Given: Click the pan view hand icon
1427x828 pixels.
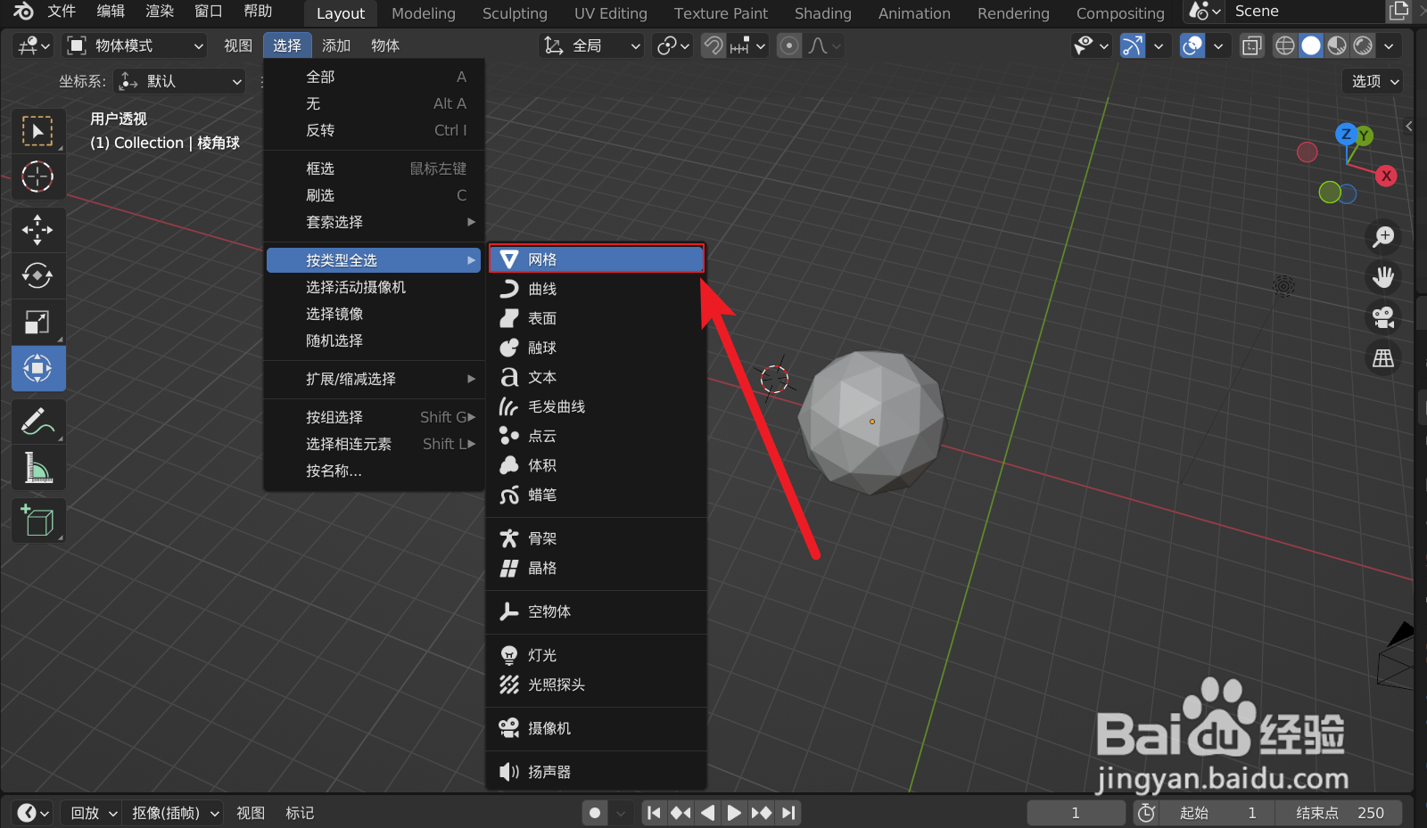Looking at the screenshot, I should click(1383, 277).
